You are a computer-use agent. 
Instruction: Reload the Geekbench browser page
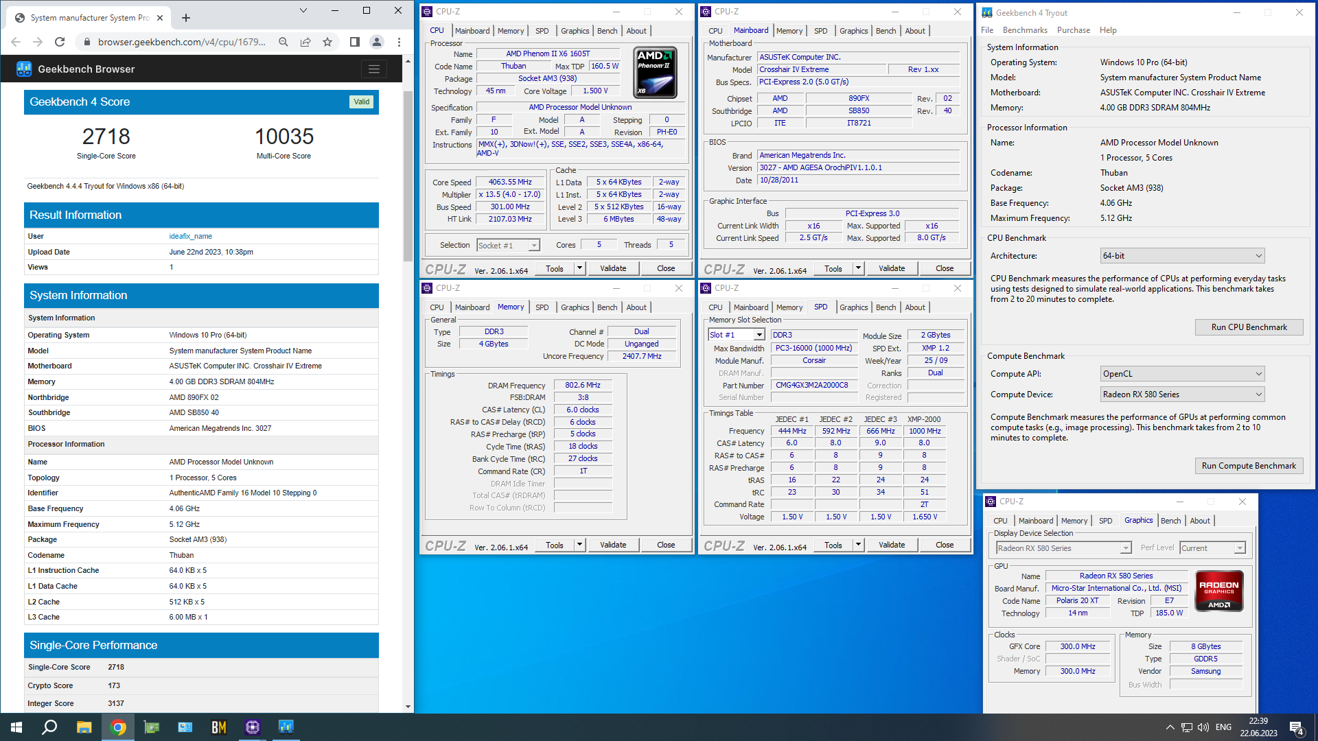pos(60,42)
